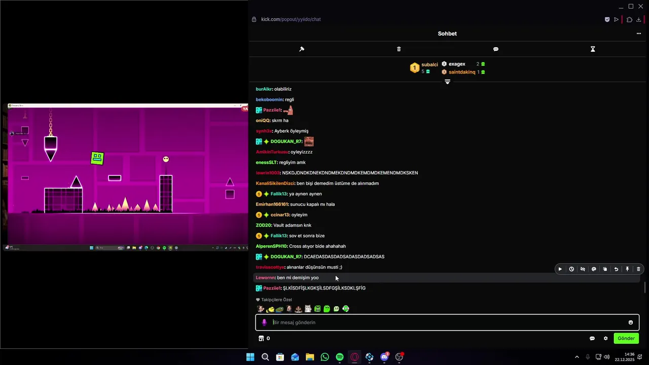Click username KanaliSikilenDizci in chat

point(275,184)
